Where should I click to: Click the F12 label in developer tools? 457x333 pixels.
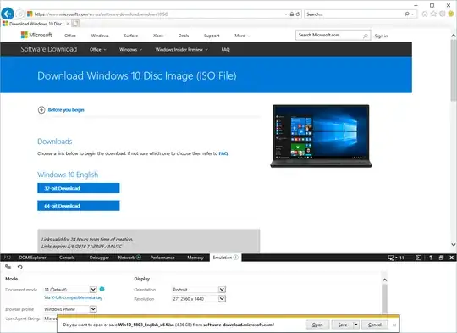click(x=8, y=258)
